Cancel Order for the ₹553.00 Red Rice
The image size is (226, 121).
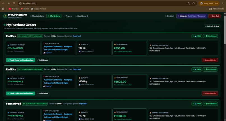[x=210, y=60]
